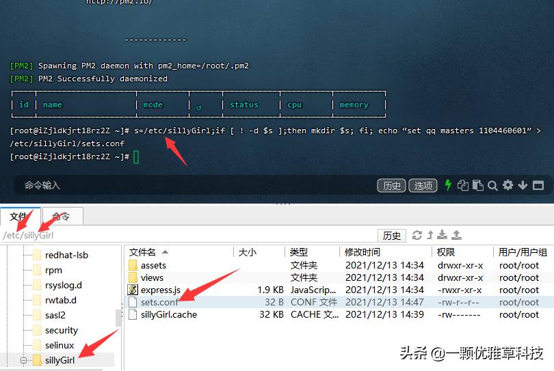Click the fullscreen window icon in terminal toolbar

(x=538, y=185)
